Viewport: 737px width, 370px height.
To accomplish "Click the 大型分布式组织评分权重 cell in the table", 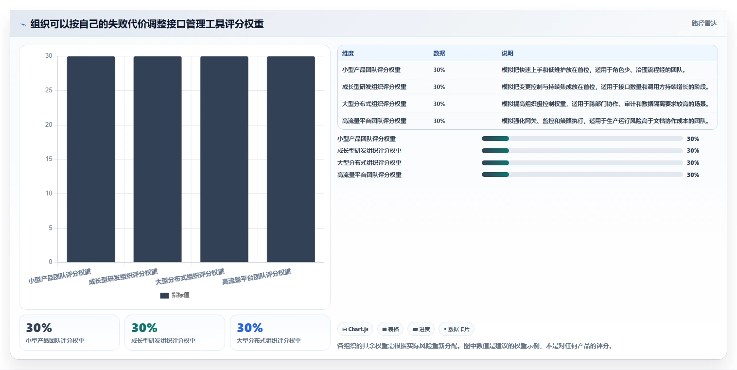I will click(374, 104).
